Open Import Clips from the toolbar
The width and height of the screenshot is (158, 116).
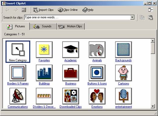point(43,10)
